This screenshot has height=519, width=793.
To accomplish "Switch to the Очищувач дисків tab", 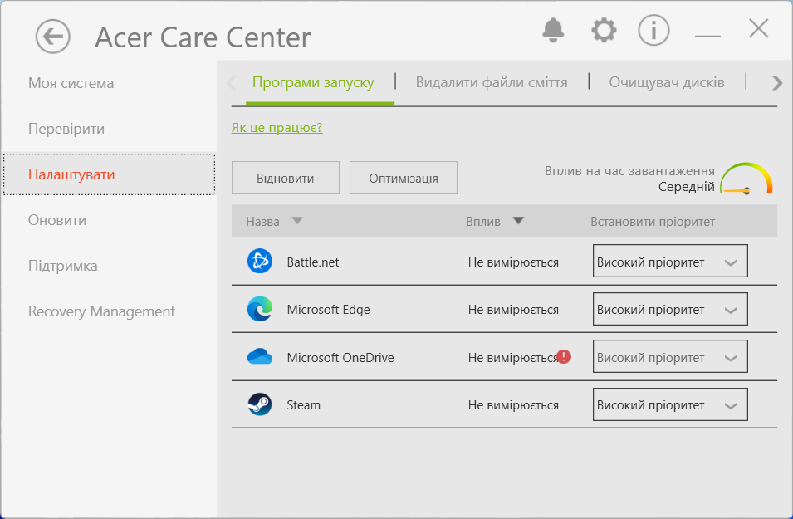I will [x=667, y=82].
